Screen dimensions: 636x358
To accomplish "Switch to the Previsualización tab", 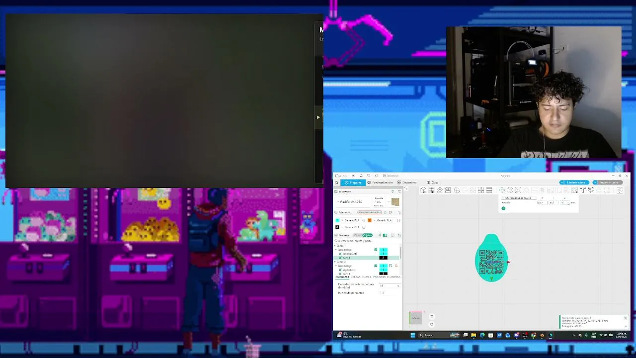I will click(380, 182).
